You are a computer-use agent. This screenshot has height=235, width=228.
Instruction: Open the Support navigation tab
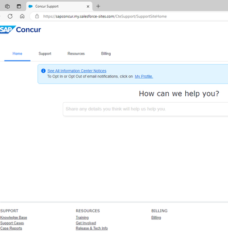(45, 53)
